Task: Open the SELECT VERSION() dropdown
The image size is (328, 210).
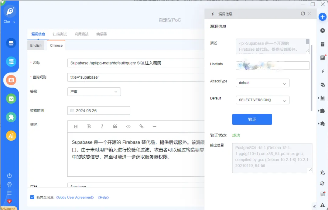Action: 262,100
